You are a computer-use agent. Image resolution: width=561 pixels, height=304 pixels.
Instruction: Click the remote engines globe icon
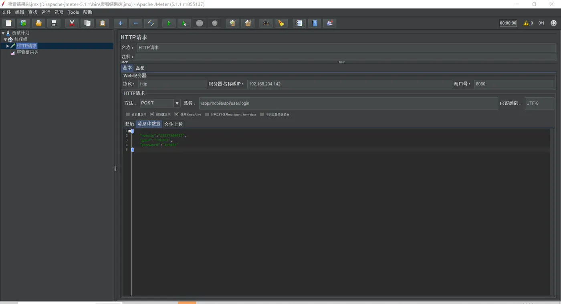pos(554,23)
